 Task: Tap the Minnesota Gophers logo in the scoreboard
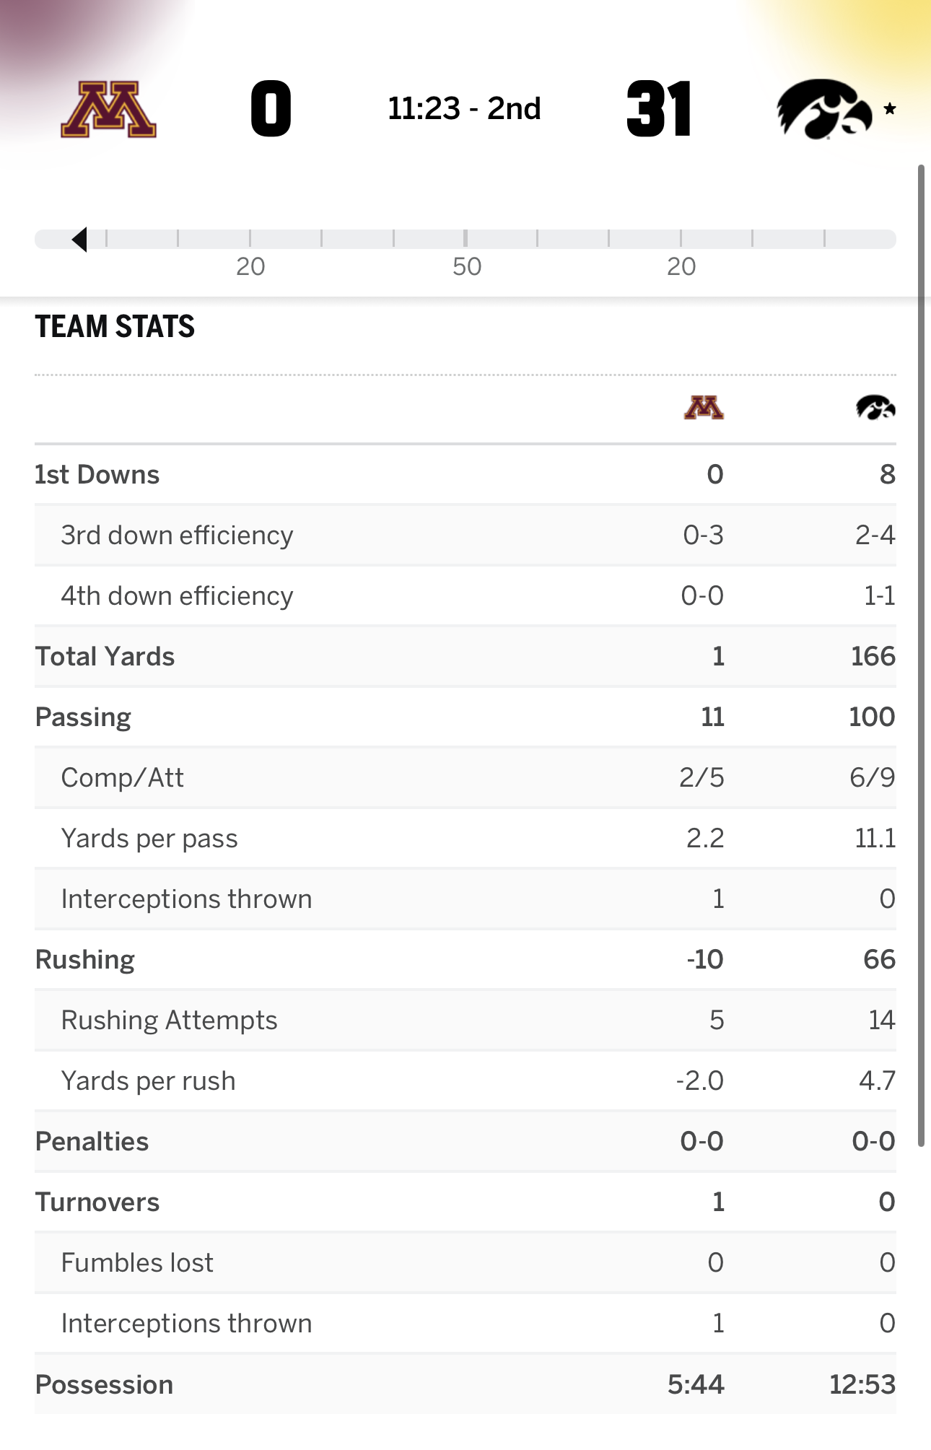(x=109, y=109)
